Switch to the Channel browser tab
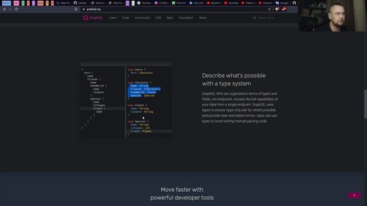This screenshot has width=367, height=206. point(265,3)
